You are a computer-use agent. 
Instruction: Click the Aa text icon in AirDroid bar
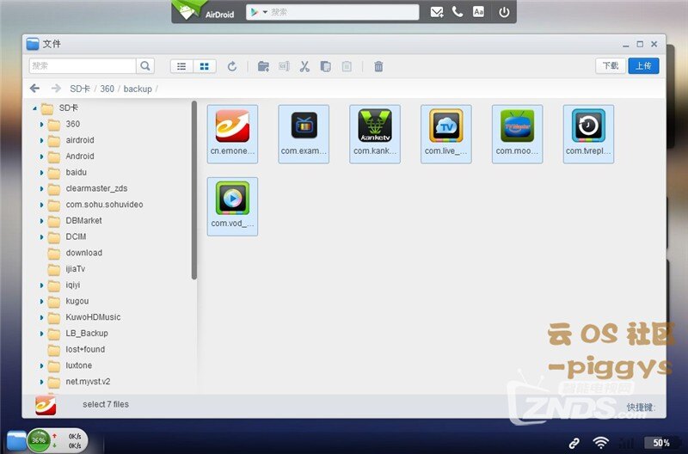(478, 12)
